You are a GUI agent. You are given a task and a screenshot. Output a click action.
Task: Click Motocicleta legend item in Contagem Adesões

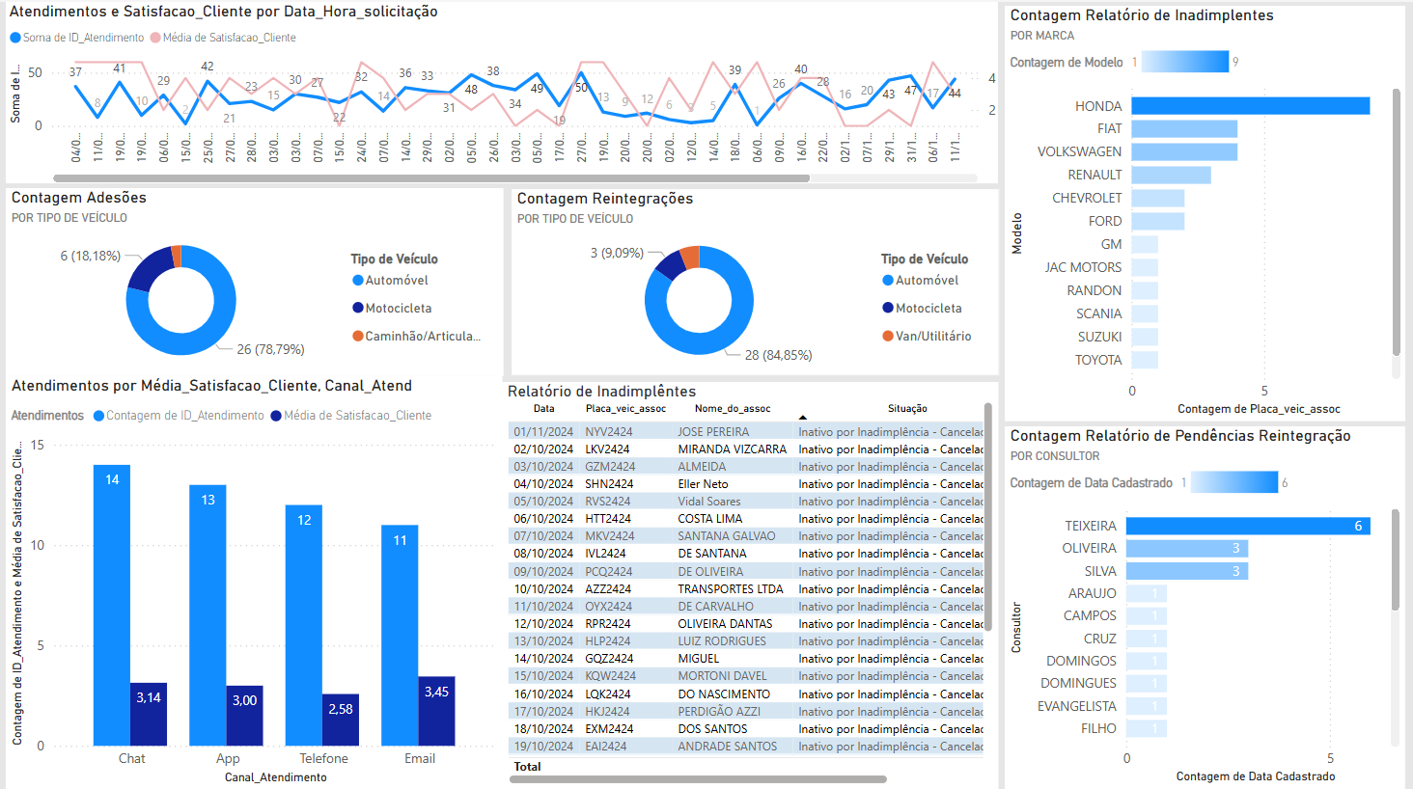click(392, 309)
